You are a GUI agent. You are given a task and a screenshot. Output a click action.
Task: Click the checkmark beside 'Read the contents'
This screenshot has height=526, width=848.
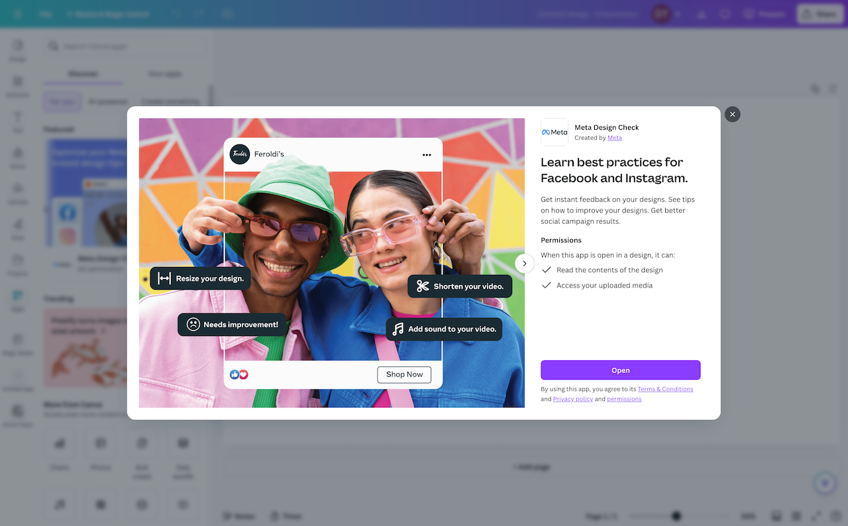(x=547, y=270)
